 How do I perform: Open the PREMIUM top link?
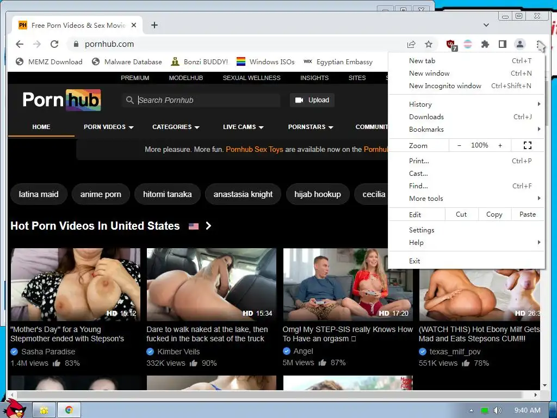(x=135, y=78)
